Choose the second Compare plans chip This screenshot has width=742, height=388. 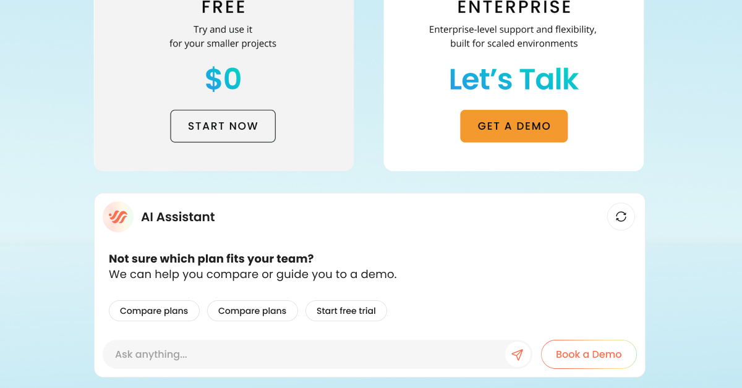(x=252, y=311)
